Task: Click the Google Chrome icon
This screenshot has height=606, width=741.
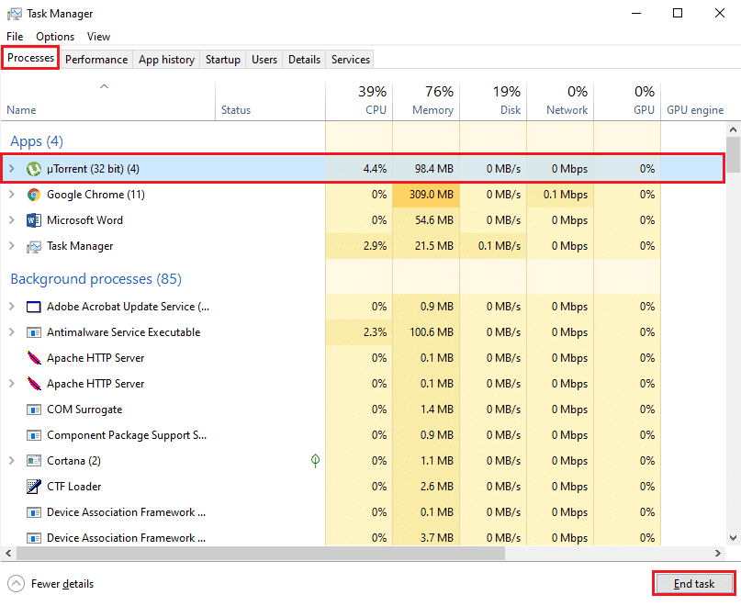Action: pos(34,195)
